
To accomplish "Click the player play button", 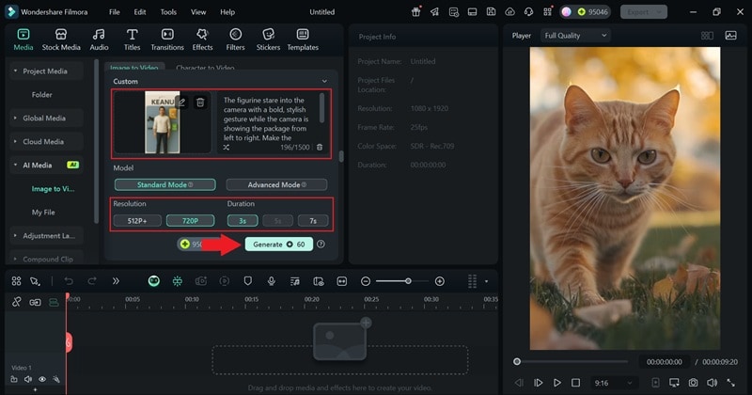I will pos(556,383).
